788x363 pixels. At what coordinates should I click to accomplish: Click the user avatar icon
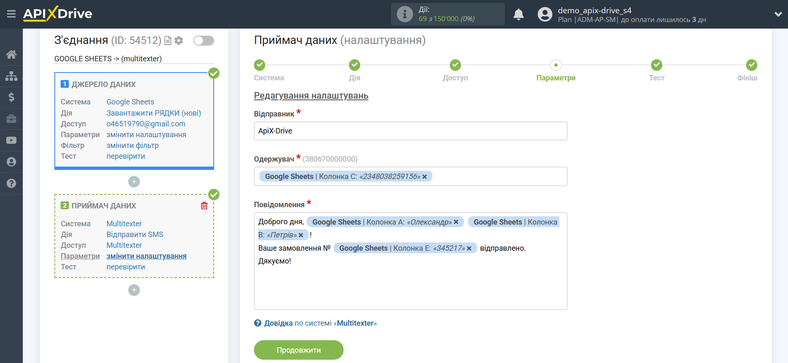pyautogui.click(x=545, y=14)
